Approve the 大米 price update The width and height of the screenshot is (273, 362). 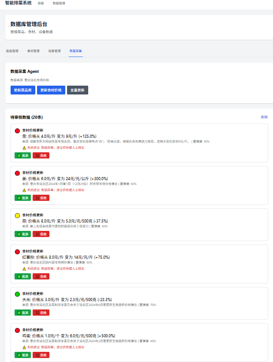point(22,313)
